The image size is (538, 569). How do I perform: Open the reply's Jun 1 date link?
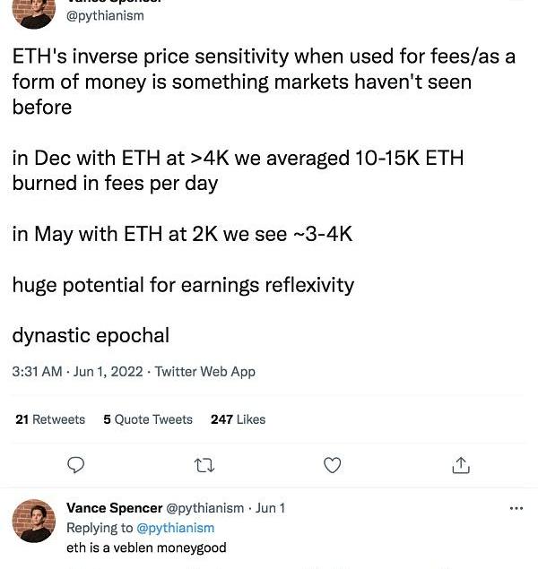271,508
